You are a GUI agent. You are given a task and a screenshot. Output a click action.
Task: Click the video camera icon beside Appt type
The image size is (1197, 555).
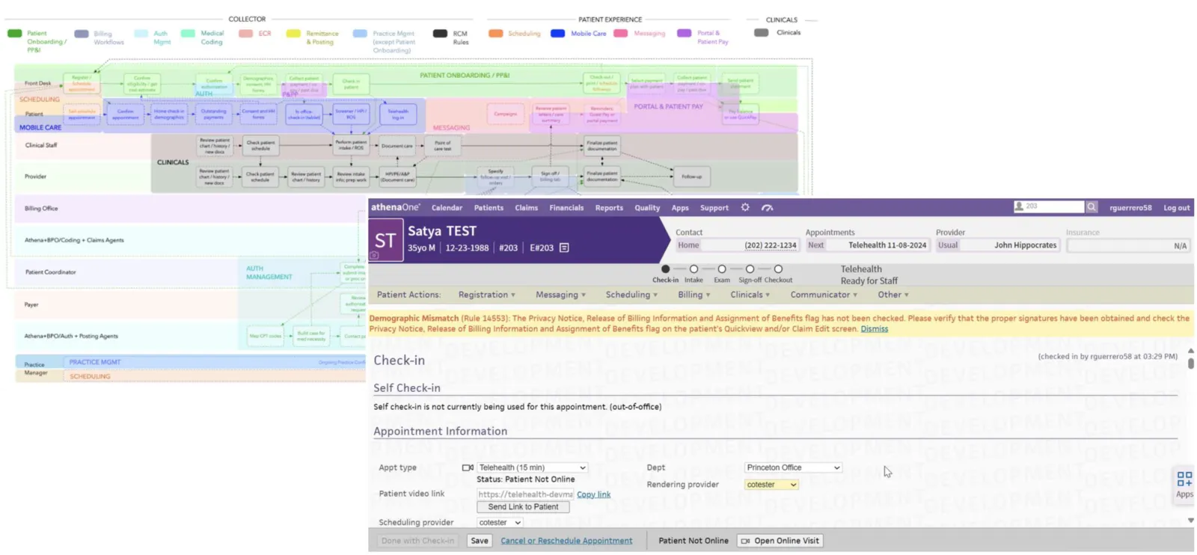tap(468, 467)
